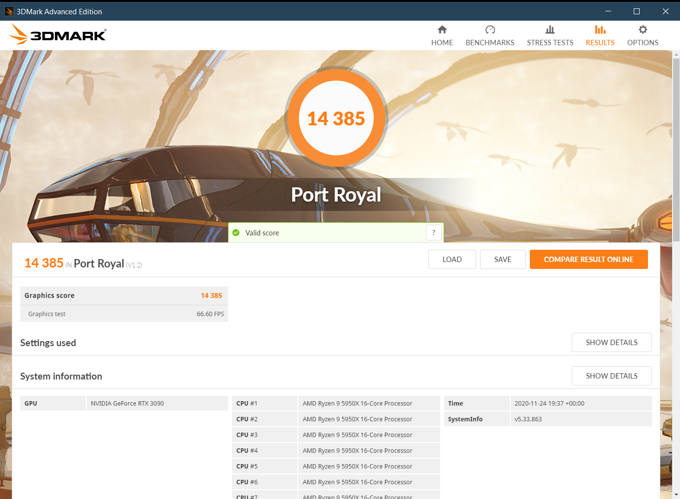680x499 pixels.
Task: Switch to the HOME tab
Action: [442, 42]
